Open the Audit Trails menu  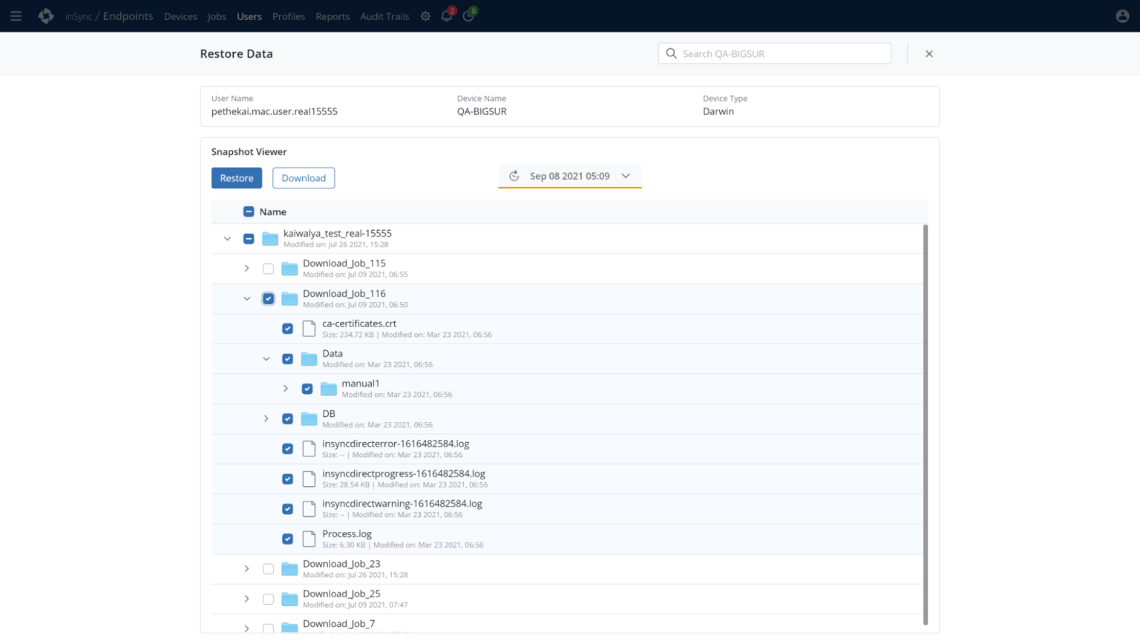[384, 16]
